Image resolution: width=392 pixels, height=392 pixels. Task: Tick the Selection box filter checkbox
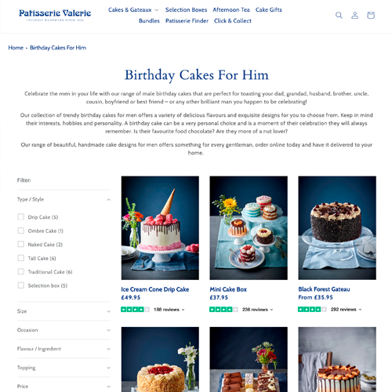tap(21, 285)
